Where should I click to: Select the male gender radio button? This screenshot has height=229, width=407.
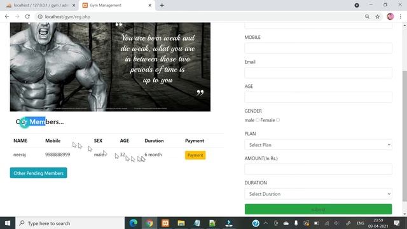257,120
